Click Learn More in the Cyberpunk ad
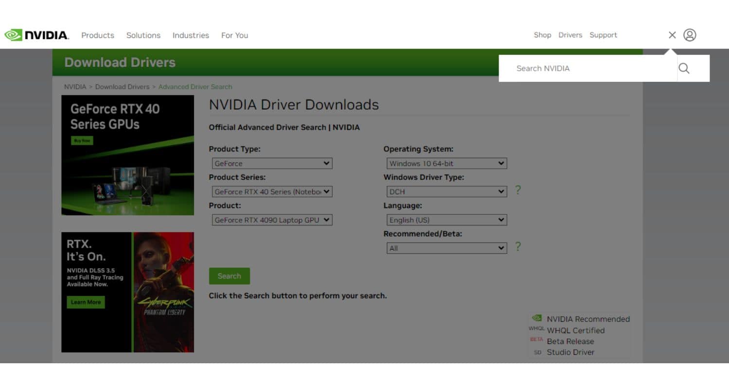Image resolution: width=729 pixels, height=388 pixels. coord(86,302)
